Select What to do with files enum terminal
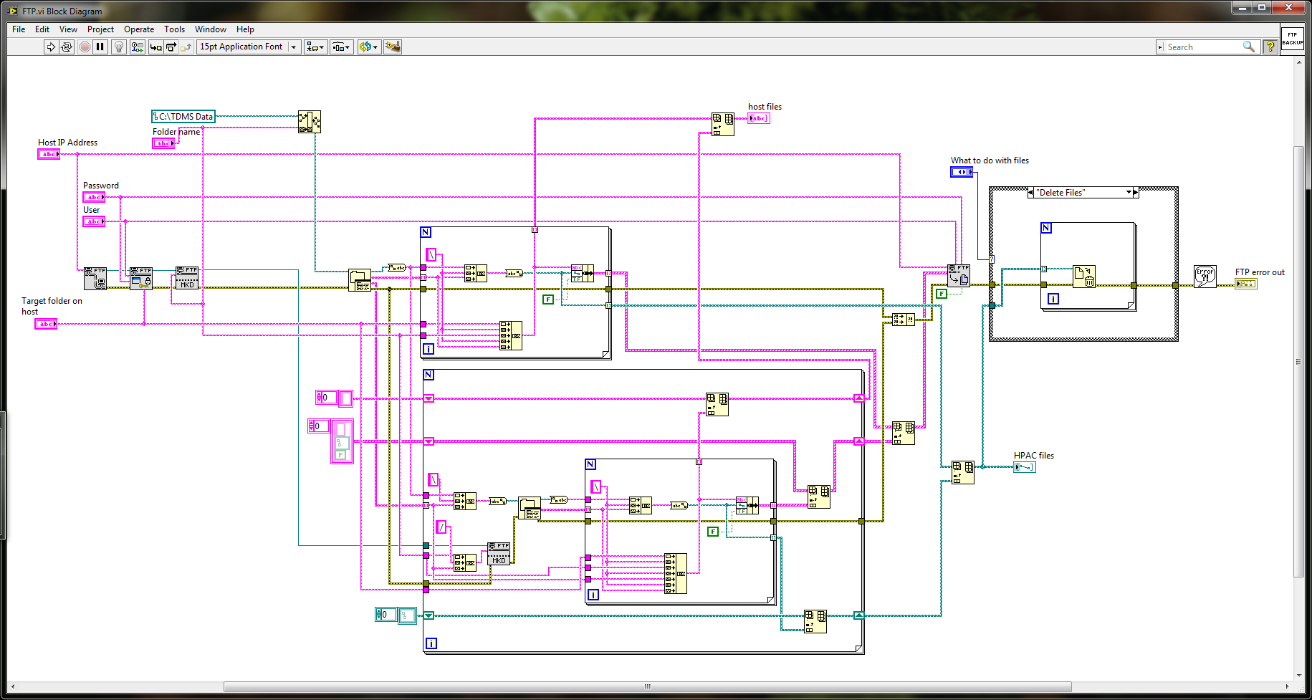 pyautogui.click(x=962, y=172)
